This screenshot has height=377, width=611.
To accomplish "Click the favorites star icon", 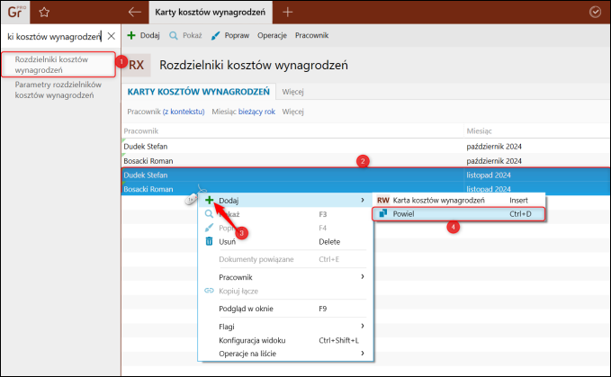I will coord(44,12).
